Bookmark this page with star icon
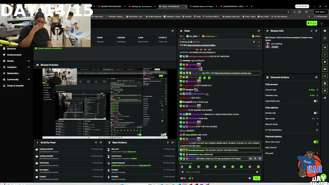Image resolution: width=329 pixels, height=185 pixels. click(288, 12)
